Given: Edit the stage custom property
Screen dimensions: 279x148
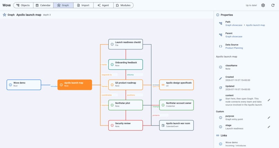Looking at the screenshot, I should (x=269, y=127).
